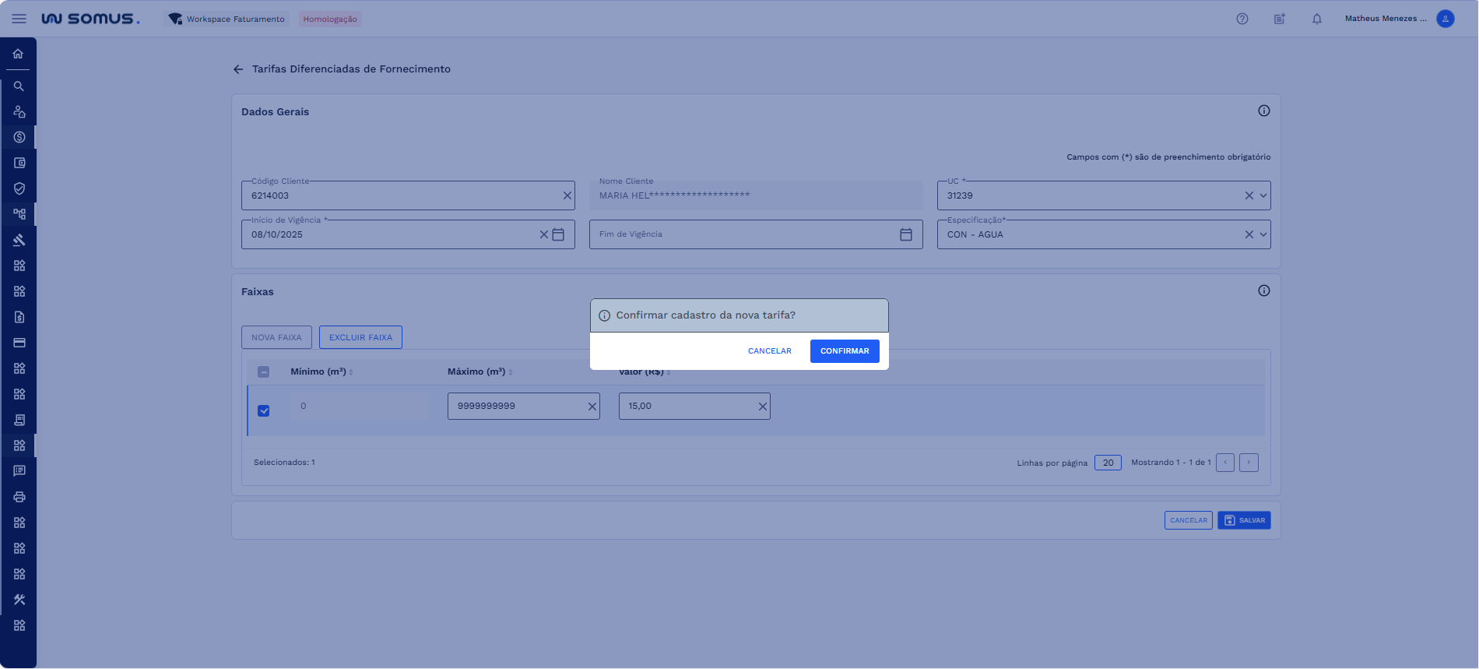
Task: Click the home icon in sidebar
Action: [18, 54]
